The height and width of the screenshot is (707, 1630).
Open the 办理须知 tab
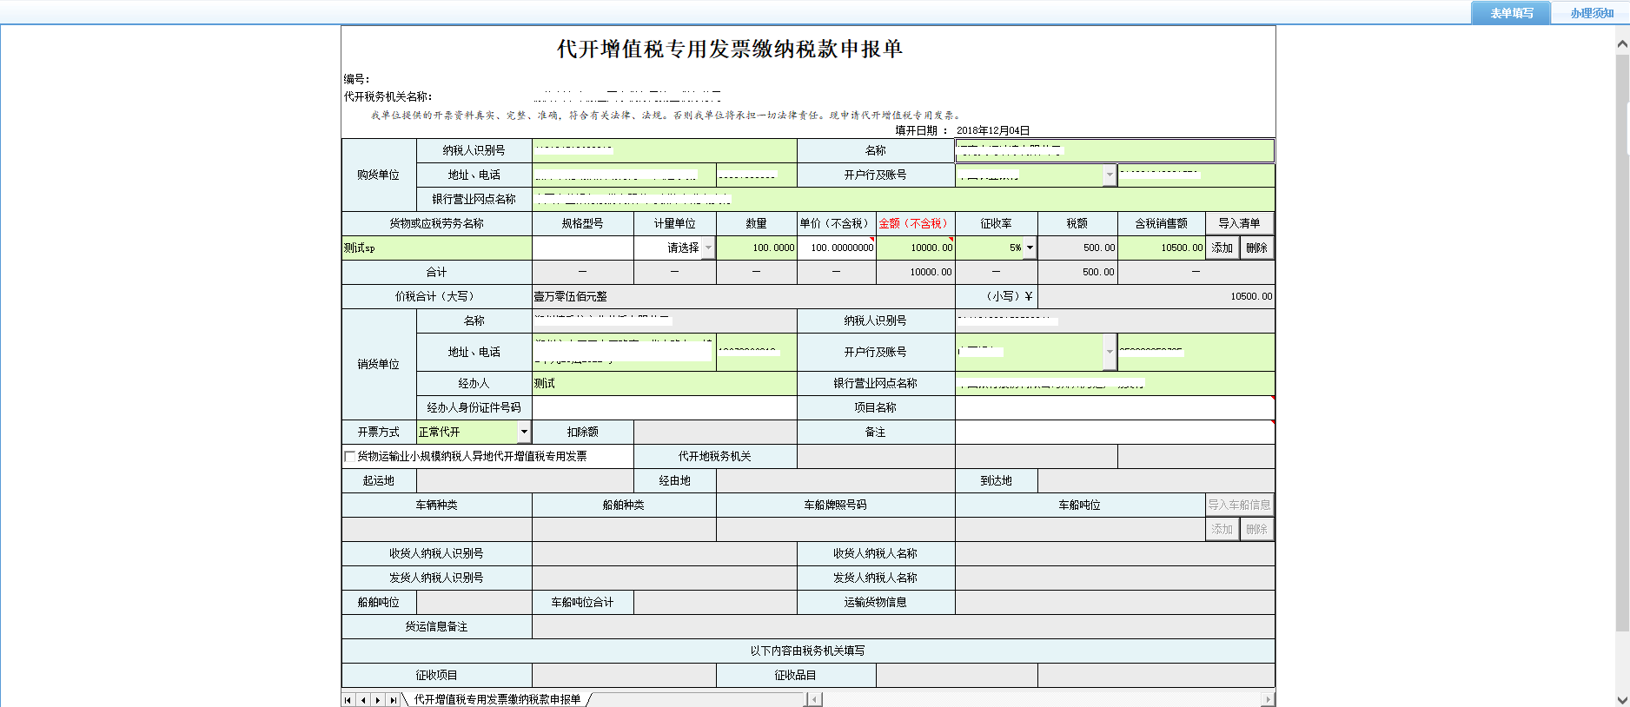point(1591,13)
